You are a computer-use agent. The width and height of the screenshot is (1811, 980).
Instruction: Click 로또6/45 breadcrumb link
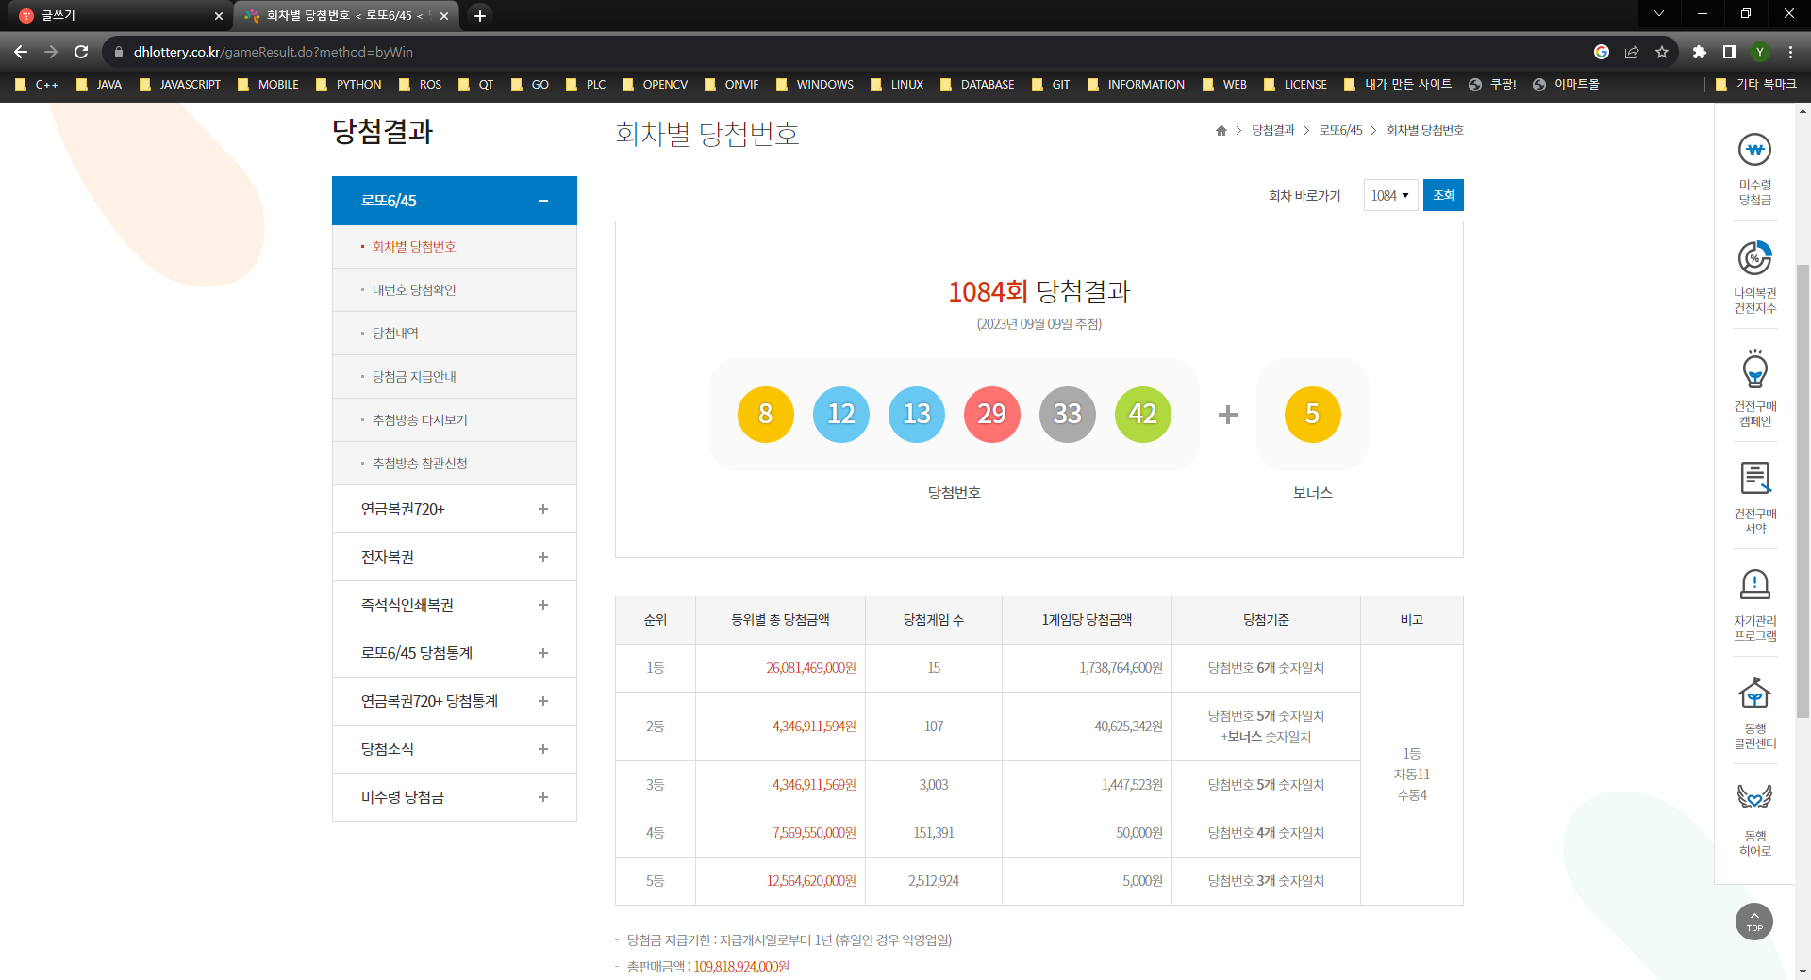(x=1340, y=131)
